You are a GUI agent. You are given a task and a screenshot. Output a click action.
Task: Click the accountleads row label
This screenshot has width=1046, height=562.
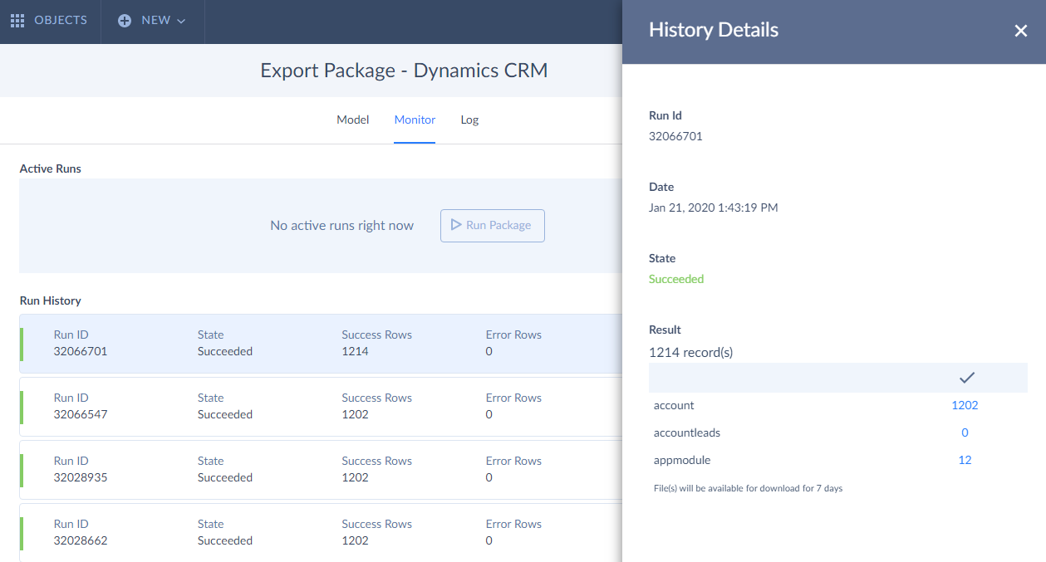pos(687,432)
